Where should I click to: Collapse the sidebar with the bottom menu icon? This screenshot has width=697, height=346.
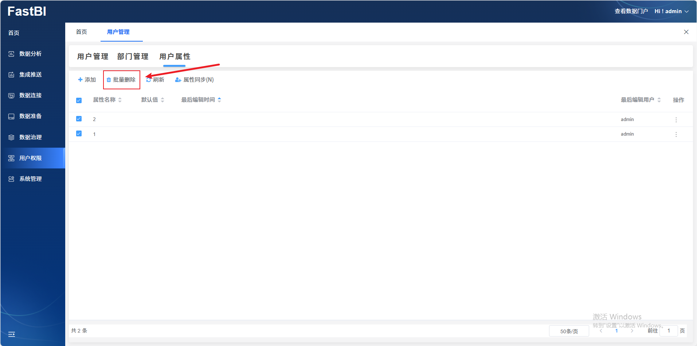tap(12, 334)
